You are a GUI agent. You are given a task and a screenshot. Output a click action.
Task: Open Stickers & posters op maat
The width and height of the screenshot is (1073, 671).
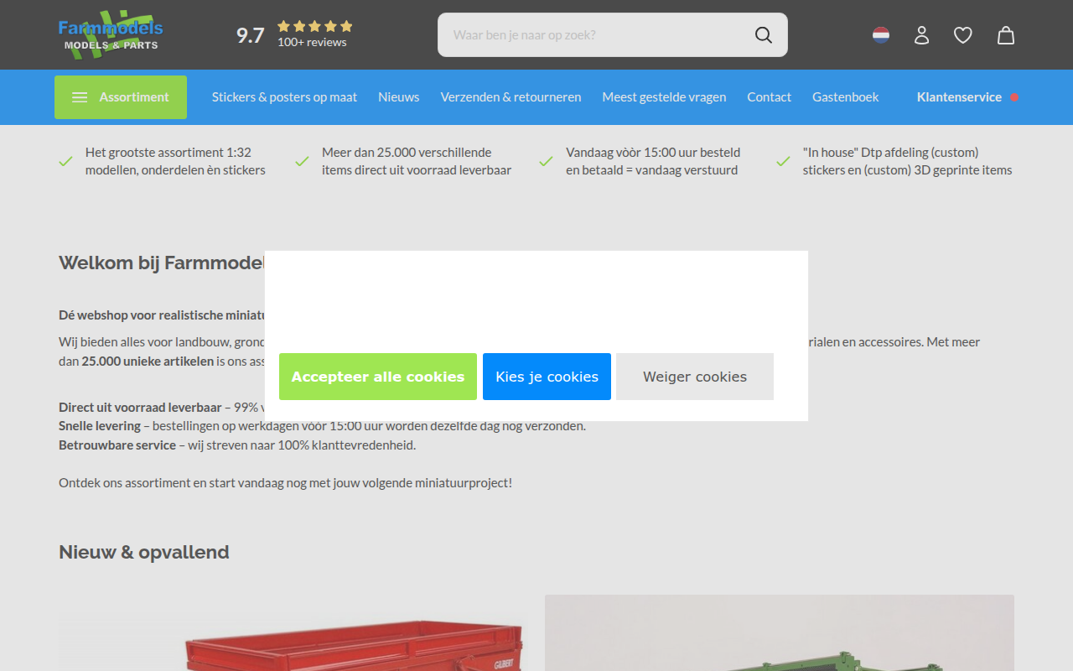pyautogui.click(x=284, y=97)
